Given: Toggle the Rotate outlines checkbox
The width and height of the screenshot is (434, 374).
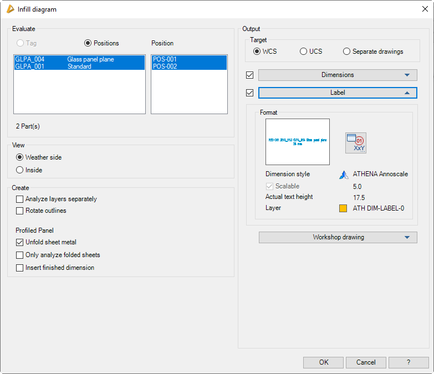Looking at the screenshot, I should click(x=20, y=211).
